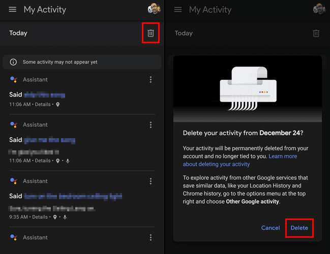Viewport: 330px width, 254px height.
Task: Open Details of second 11:06 AM entry
Action: [43, 161]
